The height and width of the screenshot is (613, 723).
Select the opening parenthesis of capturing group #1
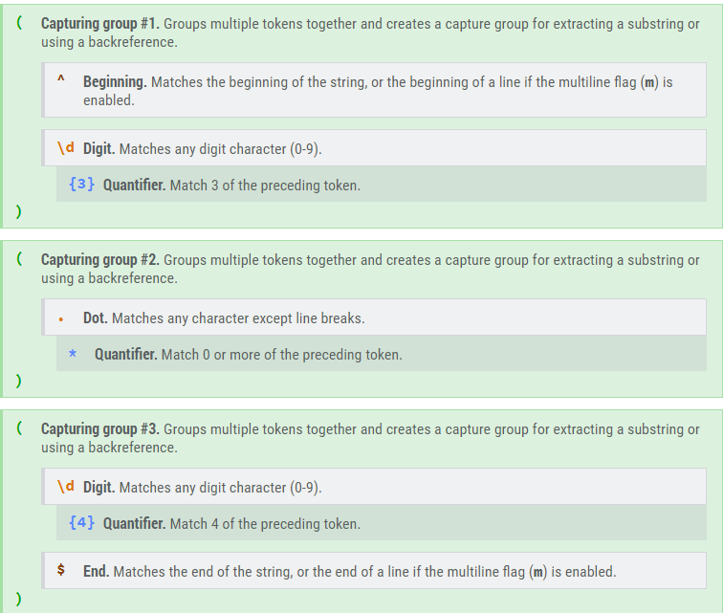pos(19,23)
